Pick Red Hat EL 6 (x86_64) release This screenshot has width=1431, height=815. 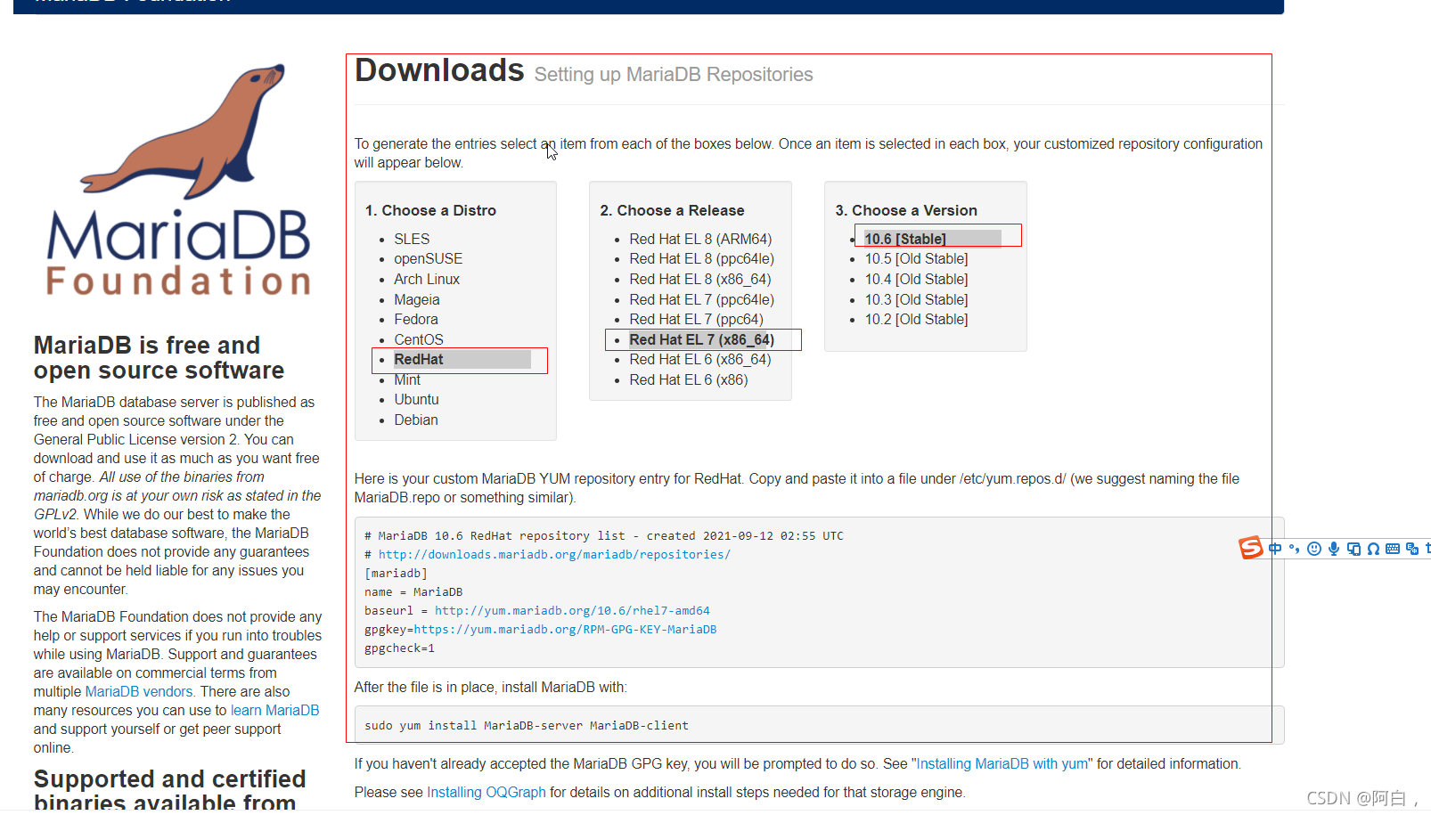700,359
